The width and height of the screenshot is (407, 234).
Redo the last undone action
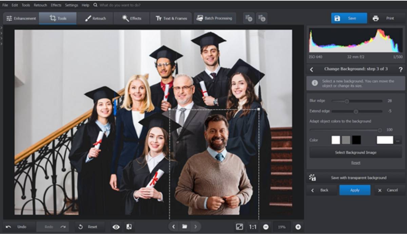pyautogui.click(x=53, y=227)
